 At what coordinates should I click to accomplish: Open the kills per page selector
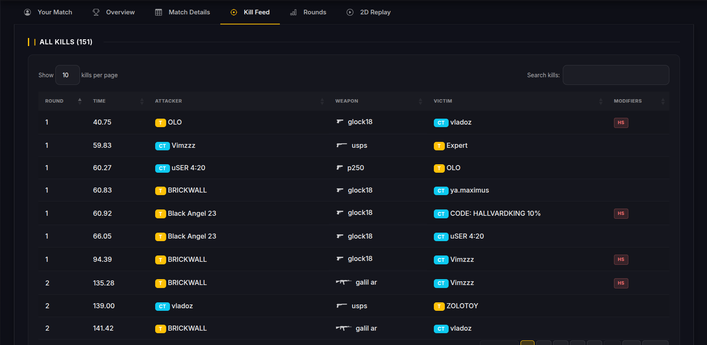tap(68, 75)
